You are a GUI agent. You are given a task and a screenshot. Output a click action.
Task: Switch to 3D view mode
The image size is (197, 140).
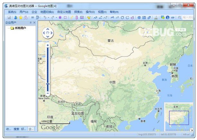pyautogui.click(x=32, y=17)
